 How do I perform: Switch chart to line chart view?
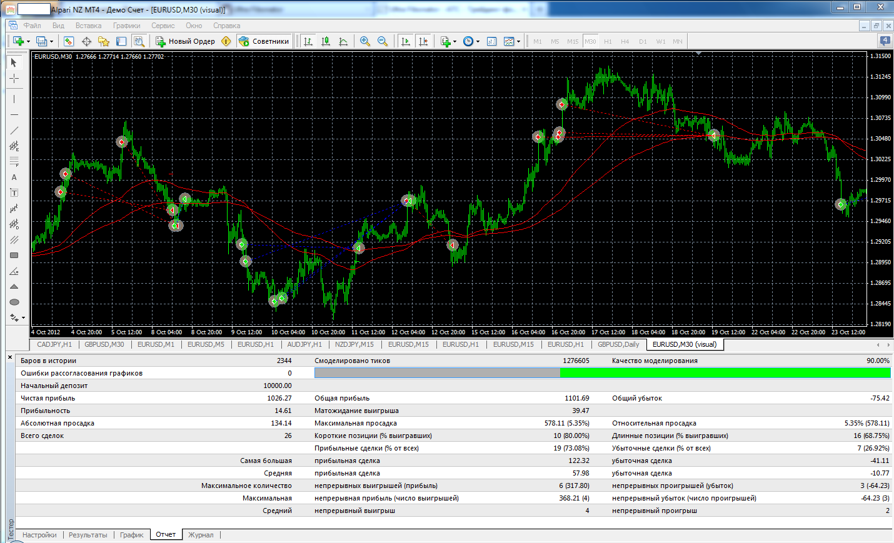[343, 41]
